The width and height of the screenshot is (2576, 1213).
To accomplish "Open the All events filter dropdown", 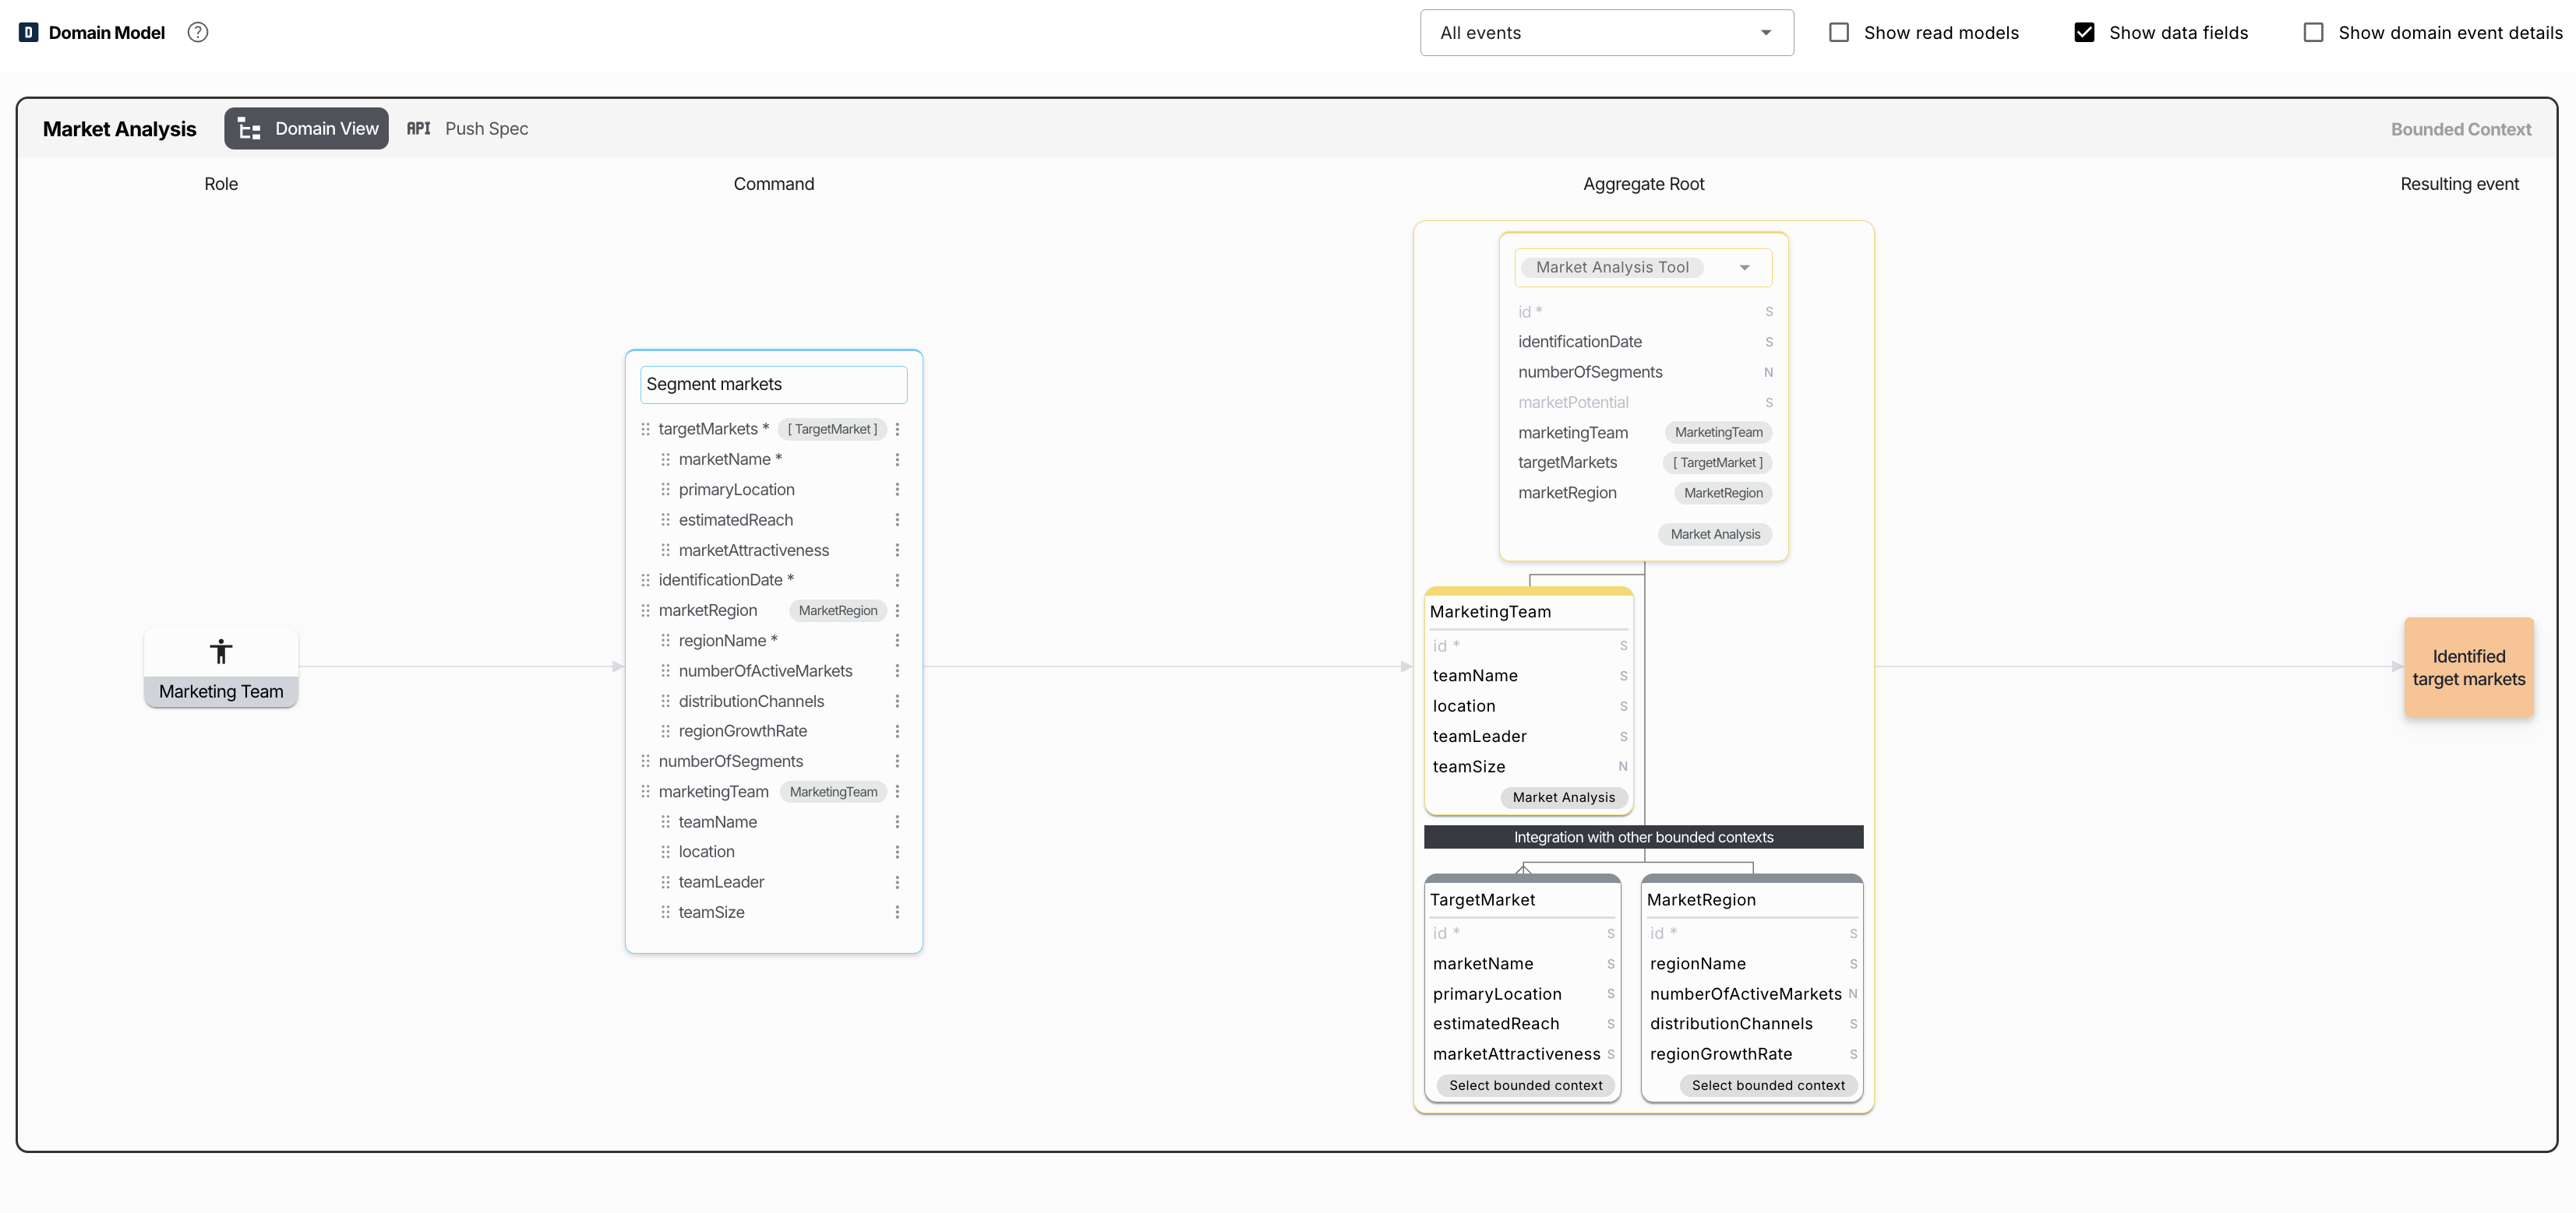I will (1606, 33).
